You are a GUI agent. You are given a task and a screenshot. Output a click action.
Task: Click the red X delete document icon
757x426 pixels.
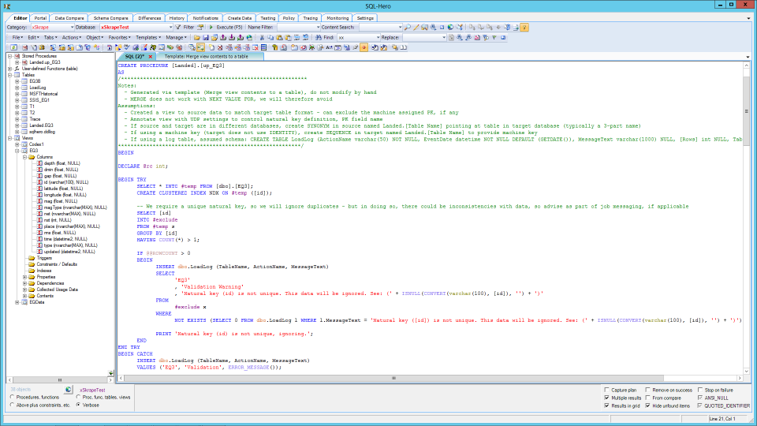pyautogui.click(x=220, y=47)
